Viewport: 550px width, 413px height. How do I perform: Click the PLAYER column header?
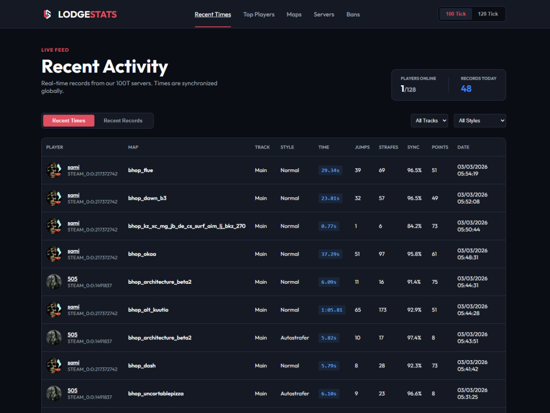(x=54, y=147)
